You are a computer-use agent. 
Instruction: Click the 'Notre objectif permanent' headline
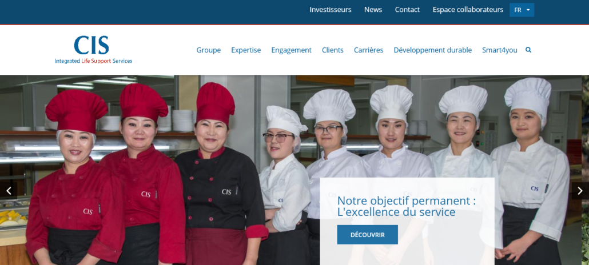pos(407,206)
